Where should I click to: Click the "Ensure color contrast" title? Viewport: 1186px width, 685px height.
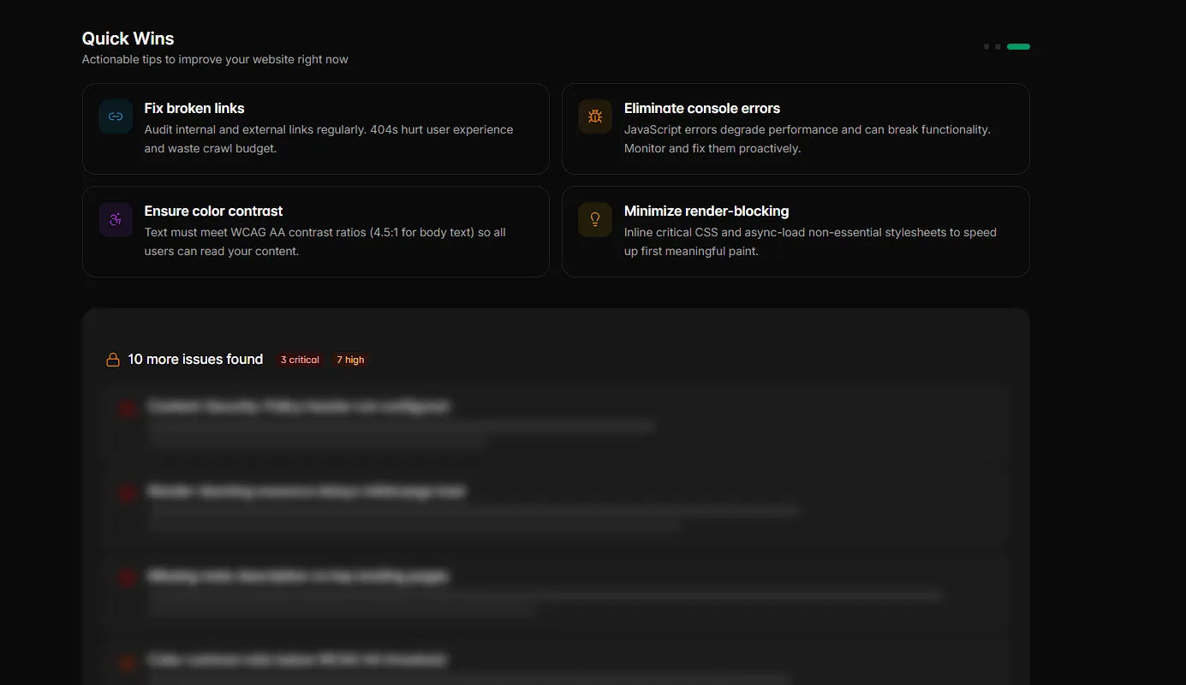tap(213, 211)
